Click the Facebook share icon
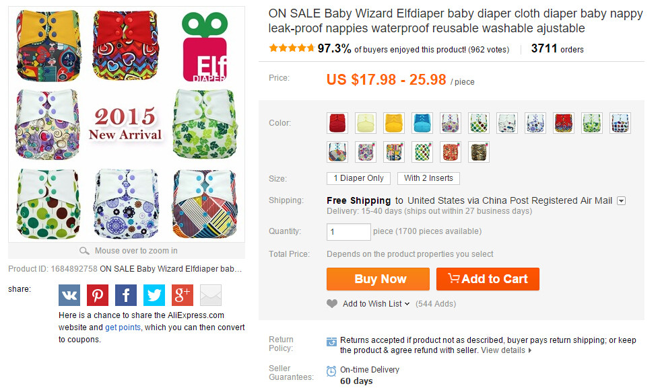 pos(126,295)
